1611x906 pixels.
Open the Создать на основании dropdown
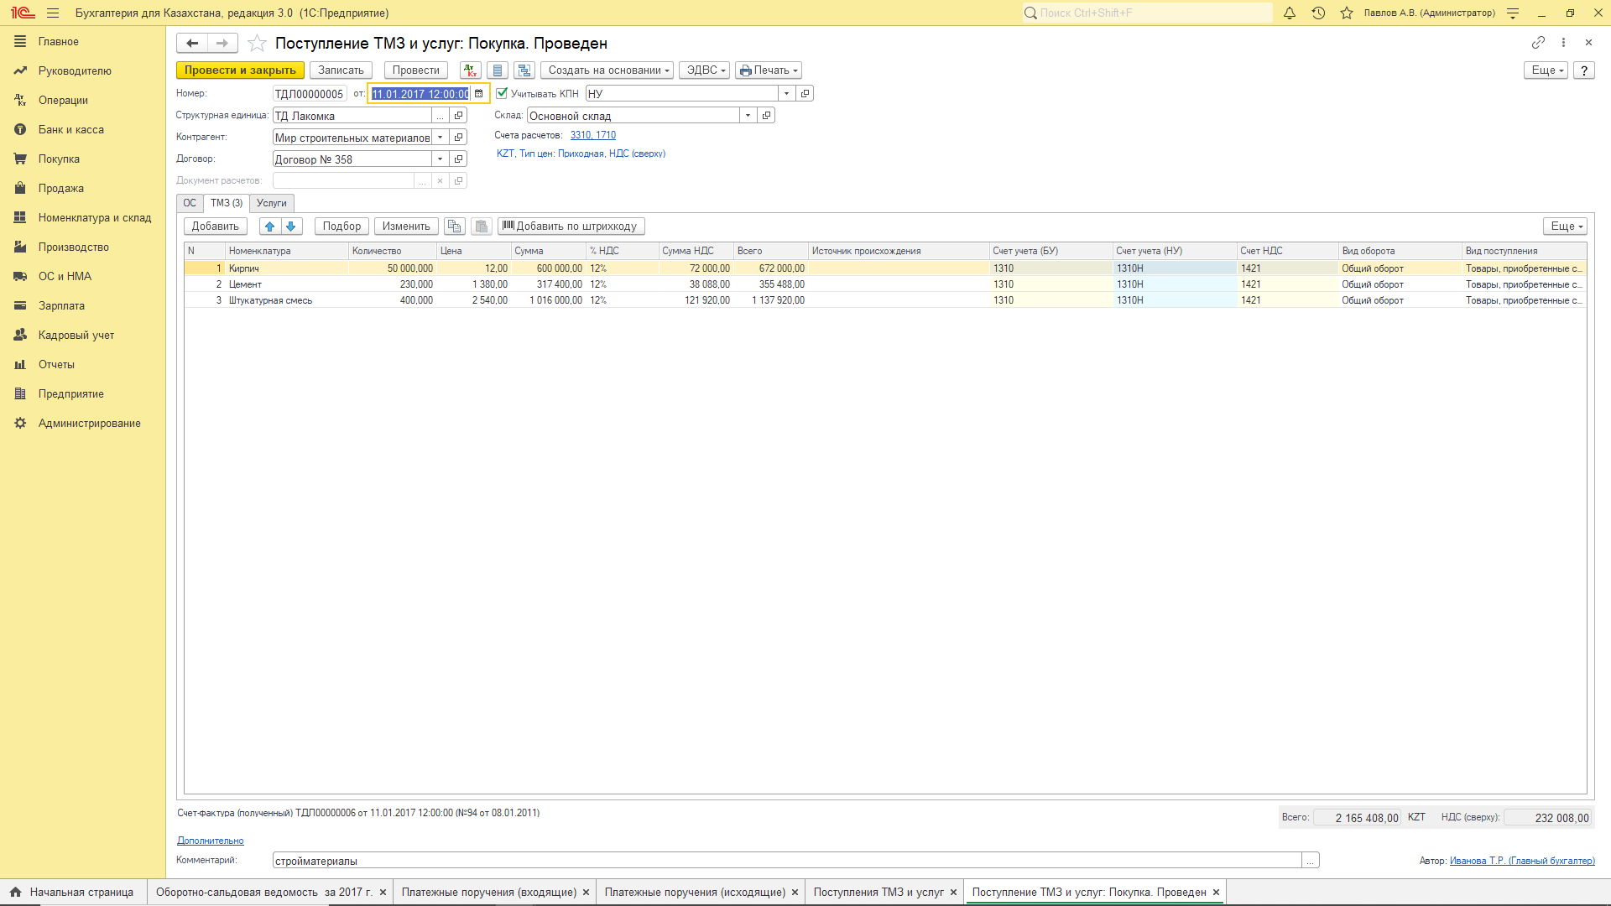[607, 70]
